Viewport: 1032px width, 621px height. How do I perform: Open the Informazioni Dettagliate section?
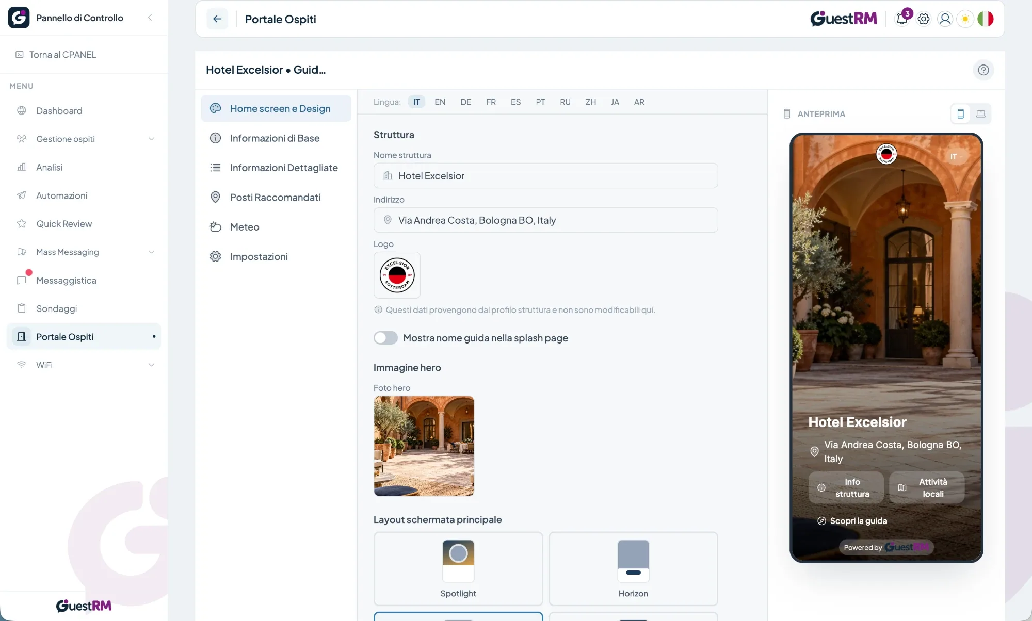[276, 168]
